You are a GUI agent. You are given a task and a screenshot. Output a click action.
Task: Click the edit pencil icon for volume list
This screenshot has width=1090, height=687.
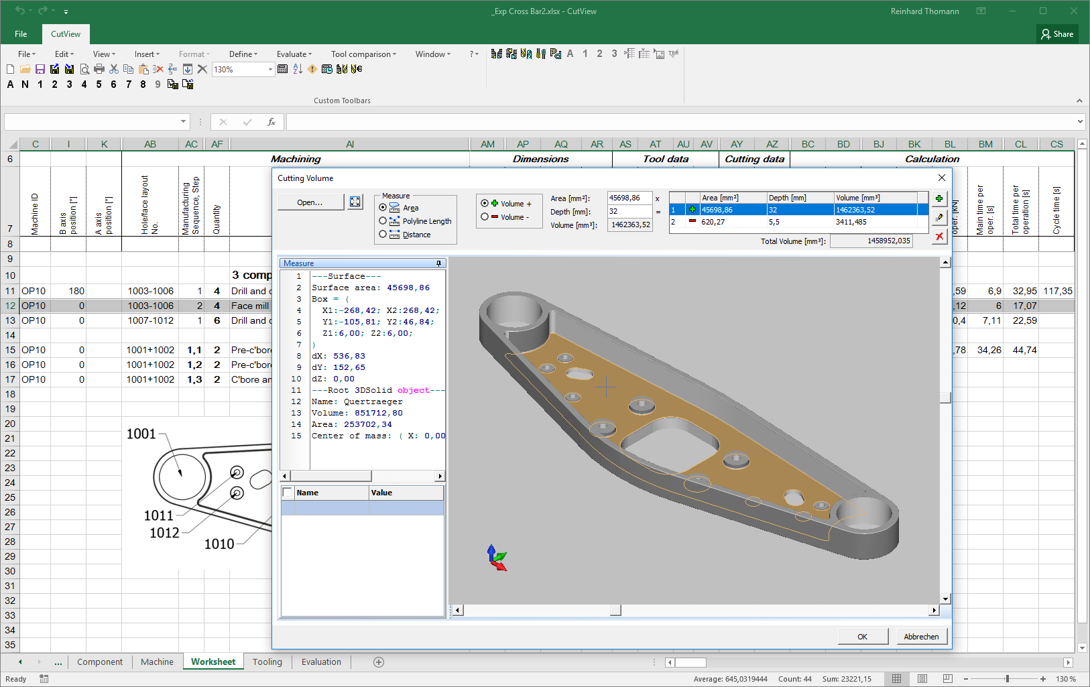coord(939,217)
